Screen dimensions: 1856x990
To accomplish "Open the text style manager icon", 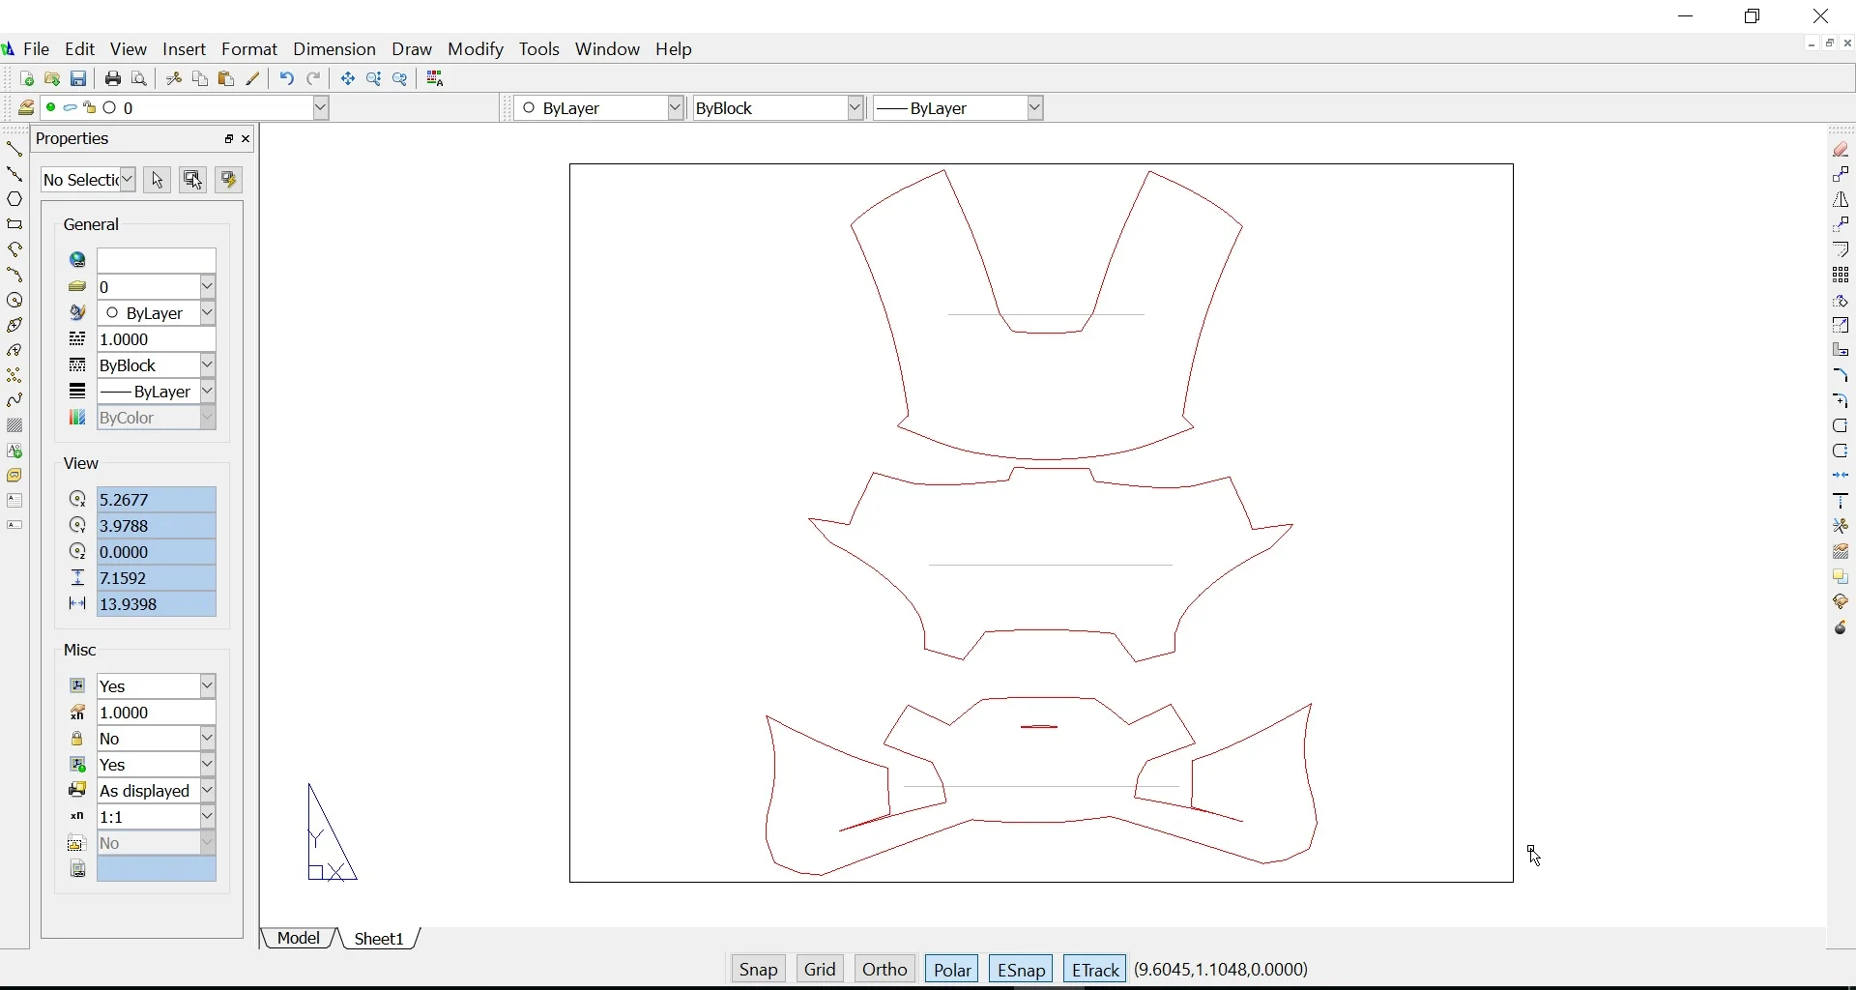I will click(x=436, y=80).
